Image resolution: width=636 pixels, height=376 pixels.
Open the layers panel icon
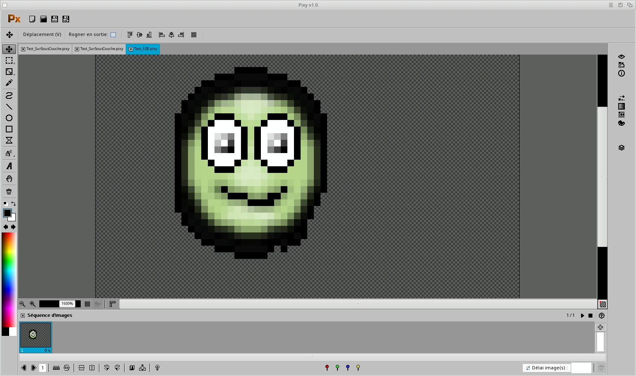tap(621, 148)
